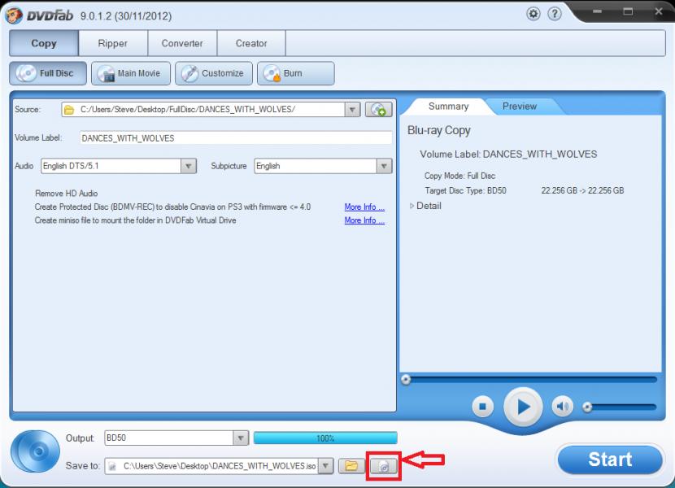Click the Volume Label input field
The width and height of the screenshot is (675, 488).
click(x=236, y=137)
